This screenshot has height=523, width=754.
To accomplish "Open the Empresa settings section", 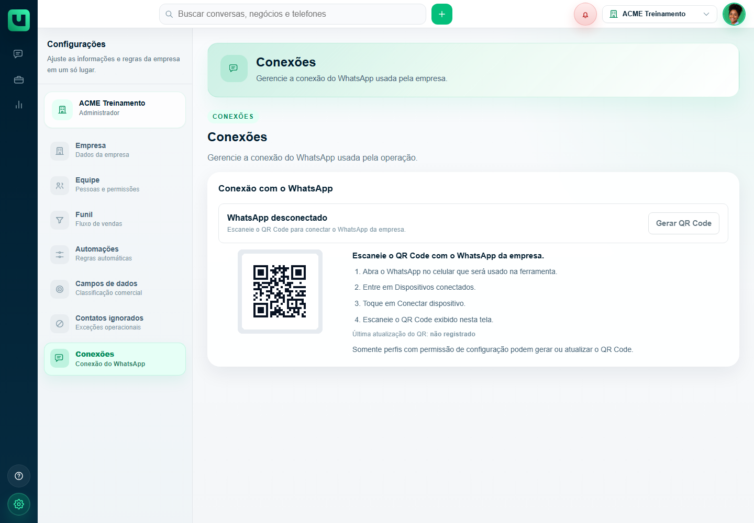I will pos(115,150).
